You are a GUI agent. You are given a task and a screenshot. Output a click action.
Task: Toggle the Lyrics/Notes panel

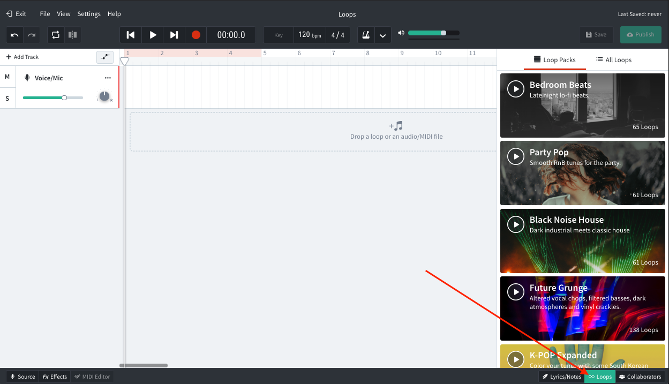tap(561, 377)
